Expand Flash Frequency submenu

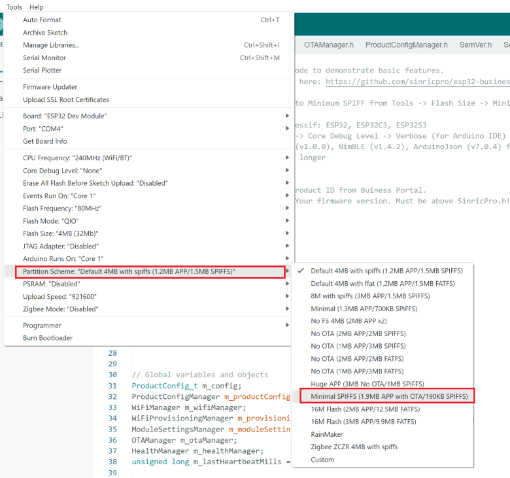pos(148,208)
